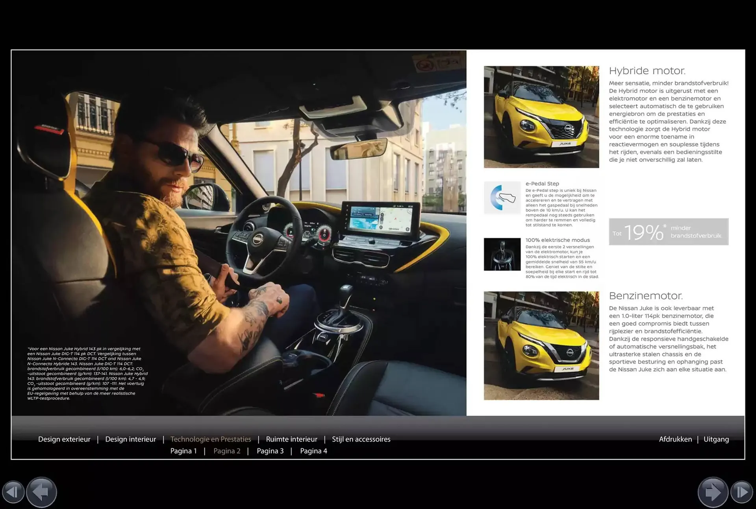Activate Pagina 1

click(183, 451)
